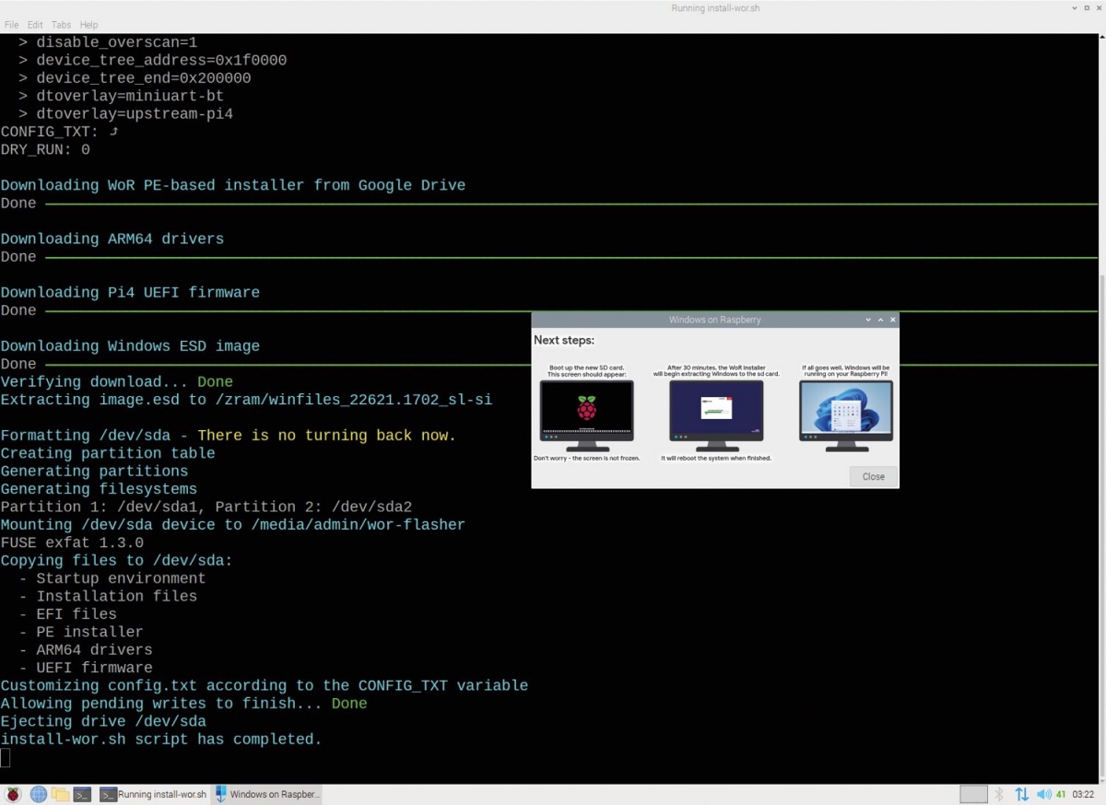The image size is (1106, 805).
Task: Click the 03:22 clock
Action: click(x=1083, y=794)
